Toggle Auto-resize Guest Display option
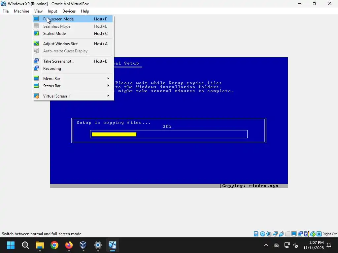 73,51
